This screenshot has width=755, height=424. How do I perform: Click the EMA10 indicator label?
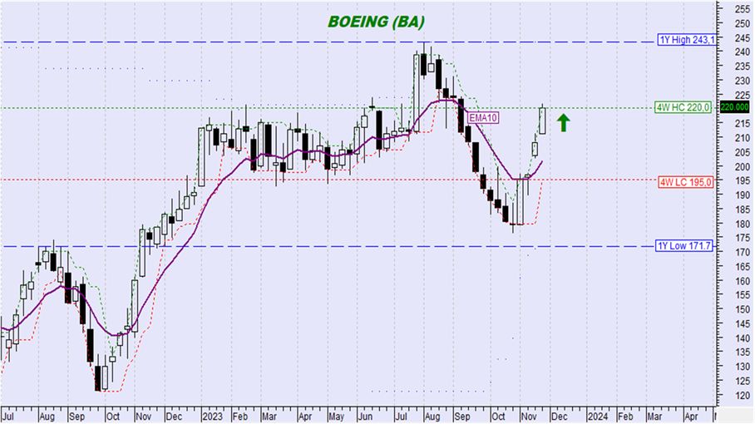(483, 118)
